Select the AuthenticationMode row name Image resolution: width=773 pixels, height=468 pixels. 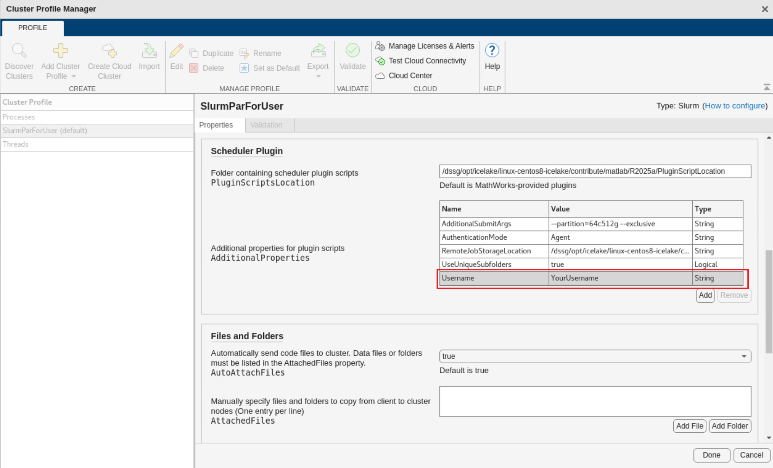(494, 238)
